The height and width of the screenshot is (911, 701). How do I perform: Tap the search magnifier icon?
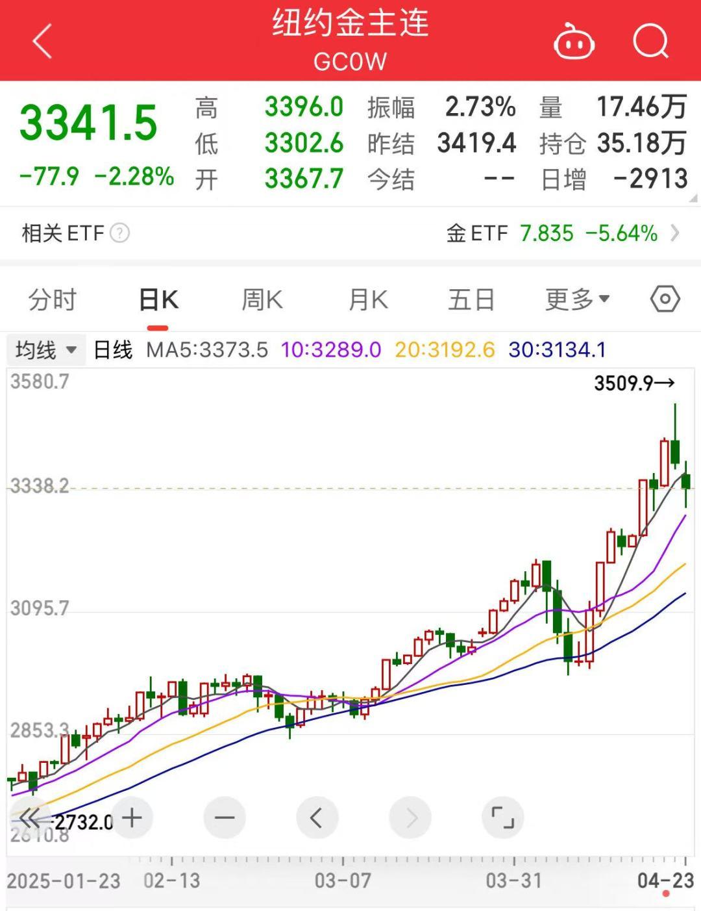tap(650, 42)
